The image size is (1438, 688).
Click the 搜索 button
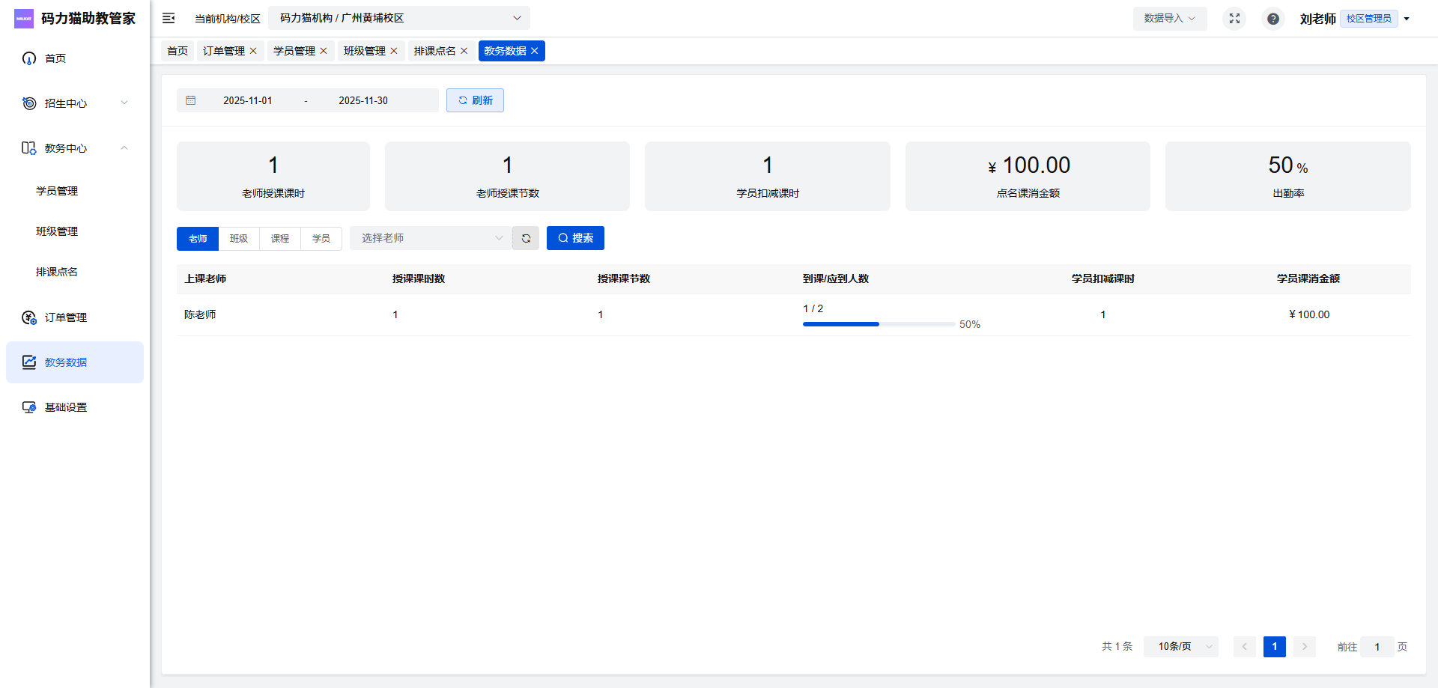point(575,238)
